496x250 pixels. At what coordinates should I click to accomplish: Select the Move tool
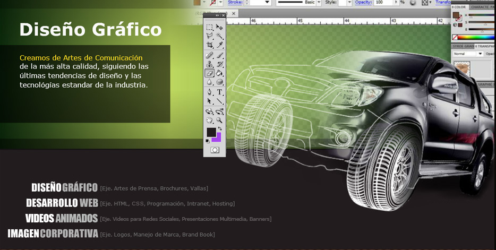[x=219, y=27]
